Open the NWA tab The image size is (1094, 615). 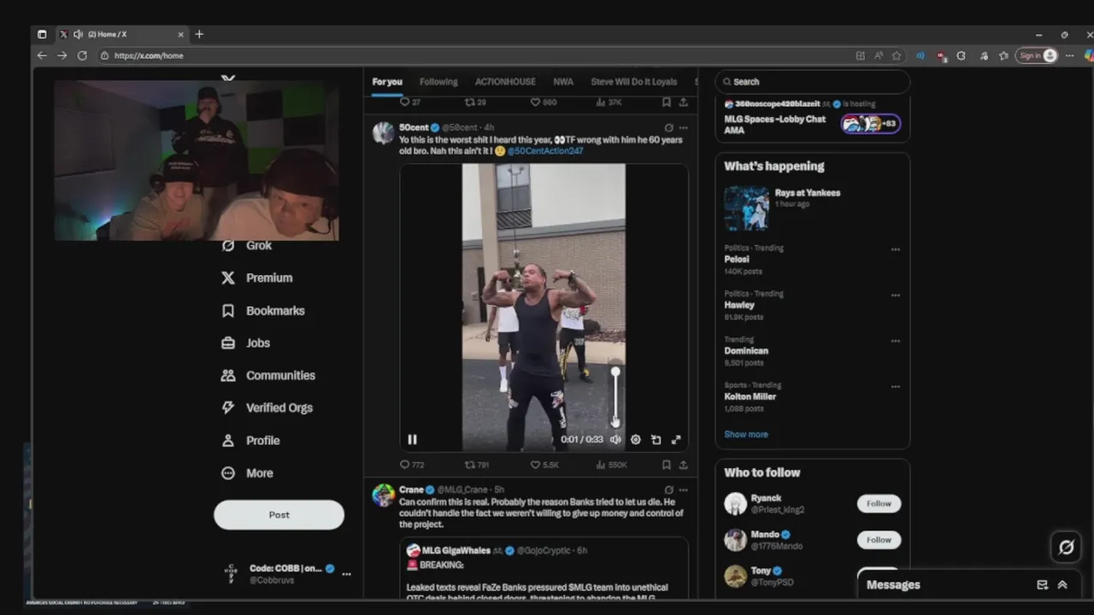(x=563, y=82)
